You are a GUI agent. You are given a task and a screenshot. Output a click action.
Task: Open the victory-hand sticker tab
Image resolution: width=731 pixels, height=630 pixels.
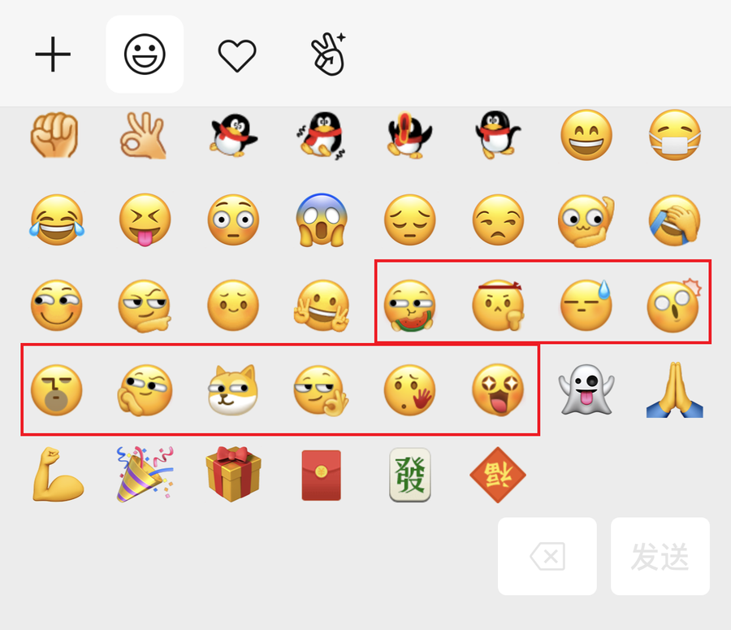[329, 54]
